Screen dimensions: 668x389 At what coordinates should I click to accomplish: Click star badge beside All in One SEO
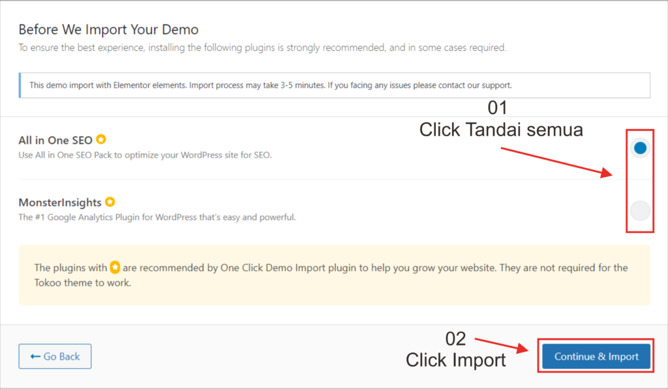point(101,139)
